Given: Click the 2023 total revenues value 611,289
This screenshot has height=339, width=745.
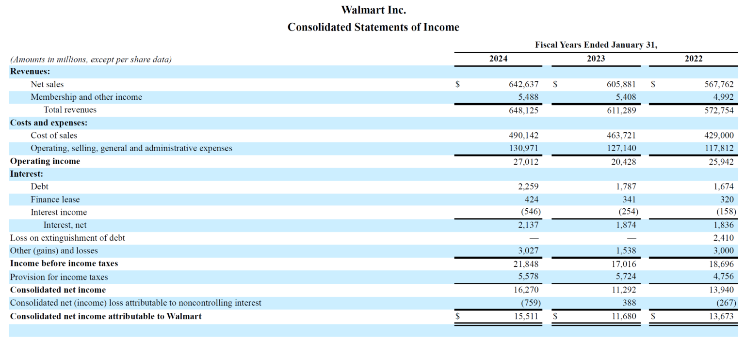Looking at the screenshot, I should coord(621,110).
